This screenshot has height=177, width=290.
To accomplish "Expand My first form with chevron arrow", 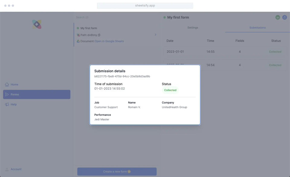I will [x=156, y=35].
